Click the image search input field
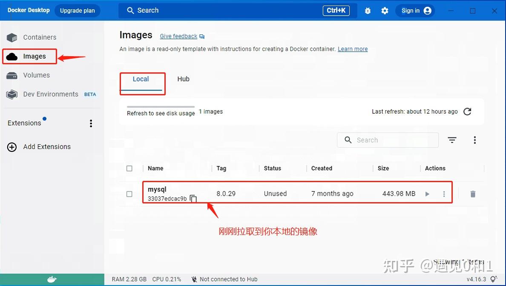The width and height of the screenshot is (506, 286). [x=388, y=140]
